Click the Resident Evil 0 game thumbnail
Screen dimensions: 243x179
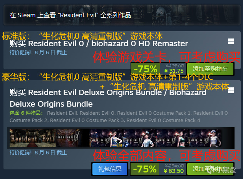(72, 138)
